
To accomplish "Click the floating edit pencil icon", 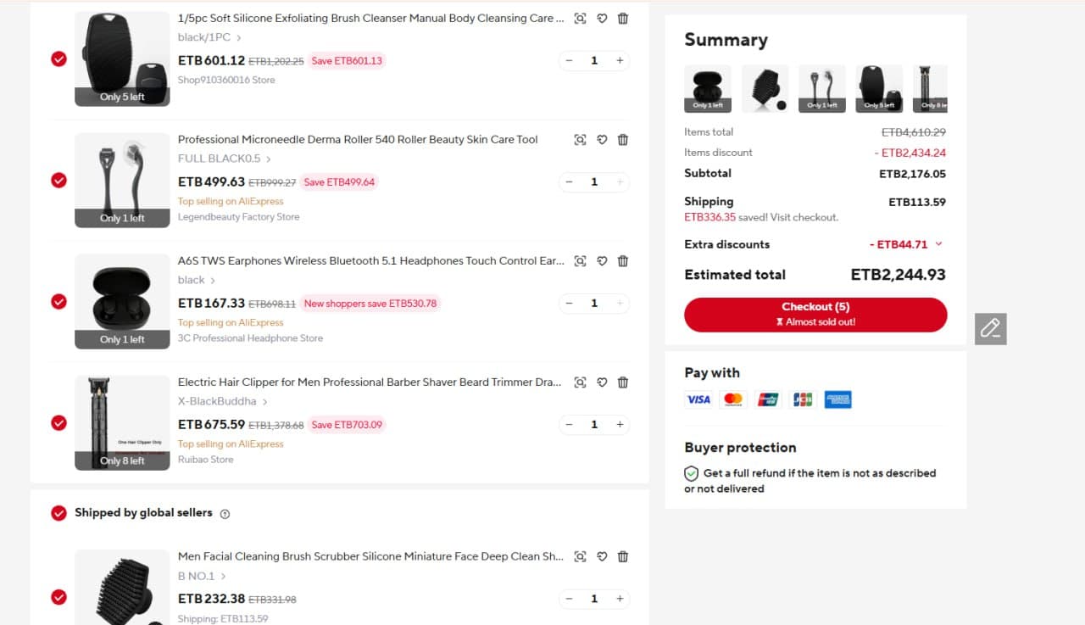I will [990, 328].
